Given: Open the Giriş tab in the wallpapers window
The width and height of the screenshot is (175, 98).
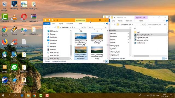Looking at the screenshot, I should [54, 24].
